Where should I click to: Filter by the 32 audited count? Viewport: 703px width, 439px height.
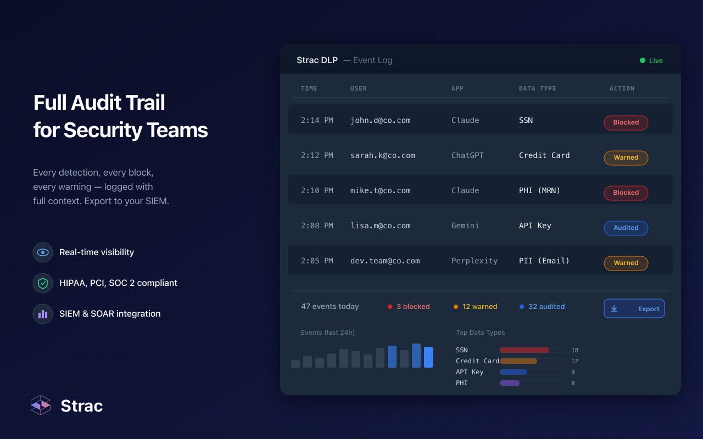pos(546,307)
